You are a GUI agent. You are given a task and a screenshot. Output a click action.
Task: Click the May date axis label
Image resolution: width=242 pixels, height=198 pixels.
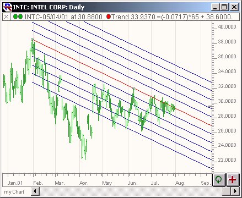pyautogui.click(x=107, y=183)
